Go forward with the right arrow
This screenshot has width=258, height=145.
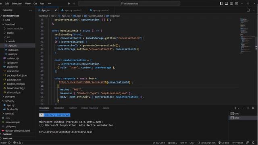[74, 4]
